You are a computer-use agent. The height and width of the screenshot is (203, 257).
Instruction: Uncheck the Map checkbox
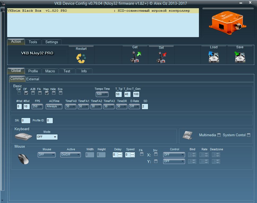pos(47,93)
